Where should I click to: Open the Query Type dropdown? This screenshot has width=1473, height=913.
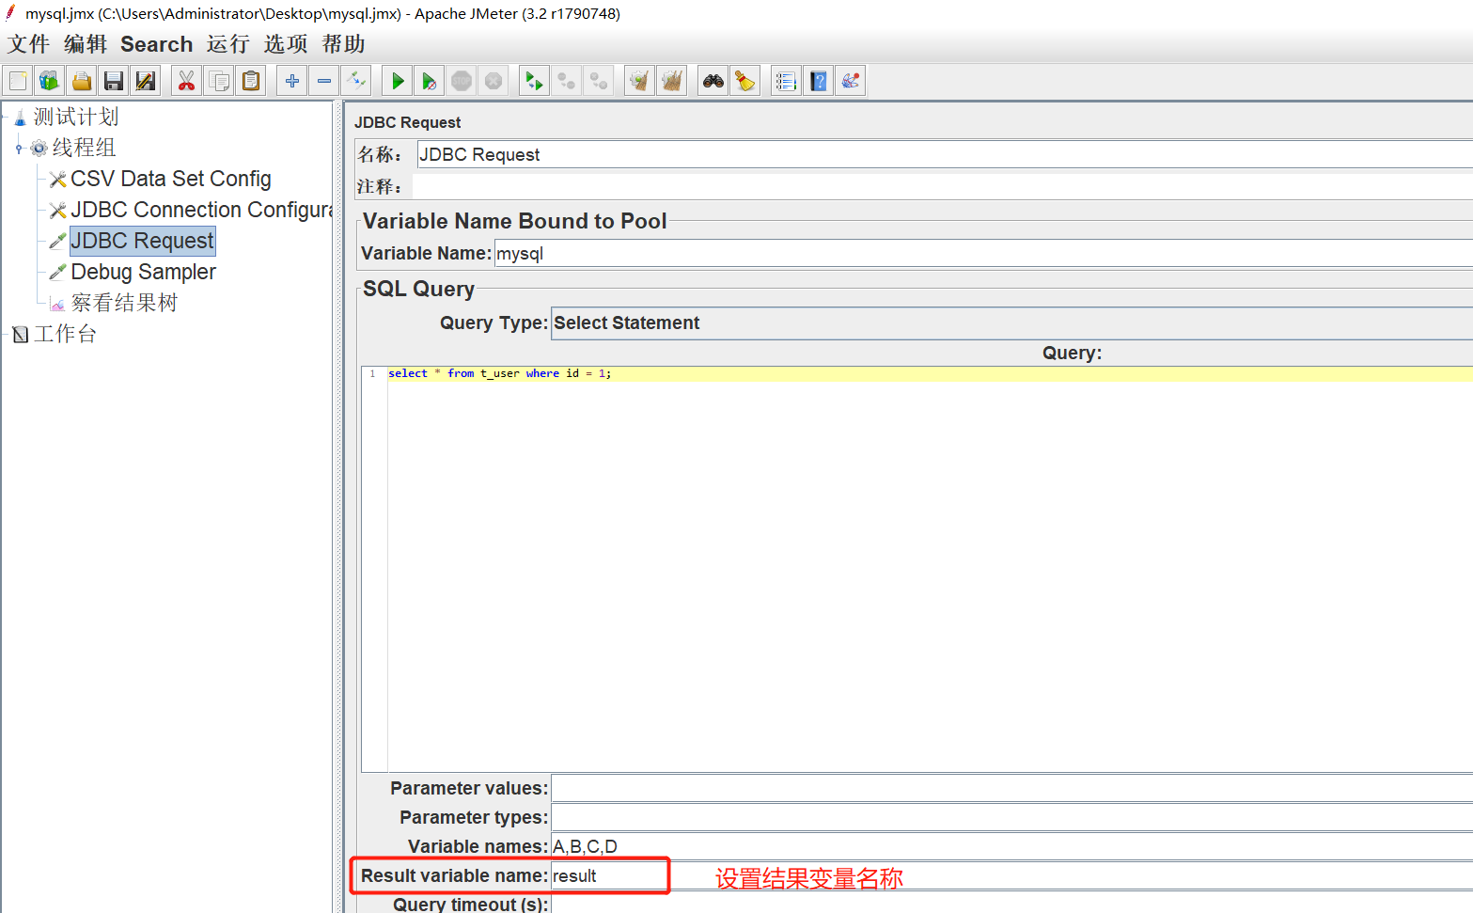[1011, 323]
